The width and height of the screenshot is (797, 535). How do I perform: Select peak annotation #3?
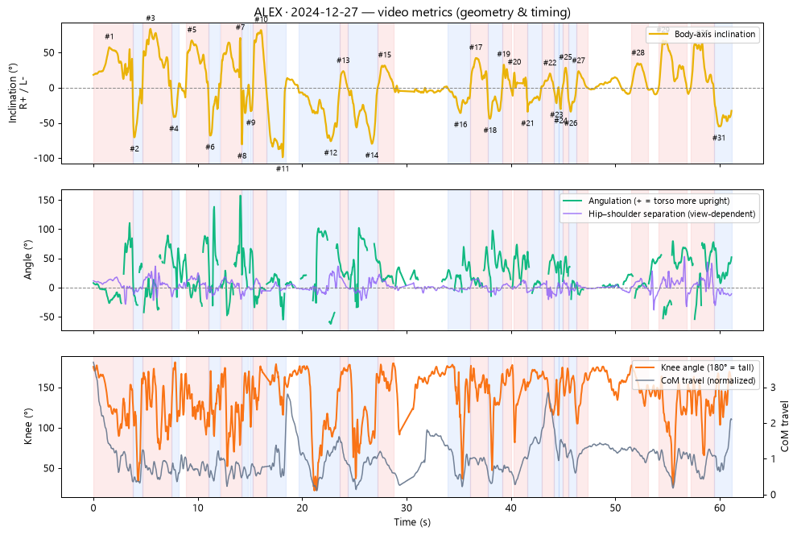pos(151,19)
